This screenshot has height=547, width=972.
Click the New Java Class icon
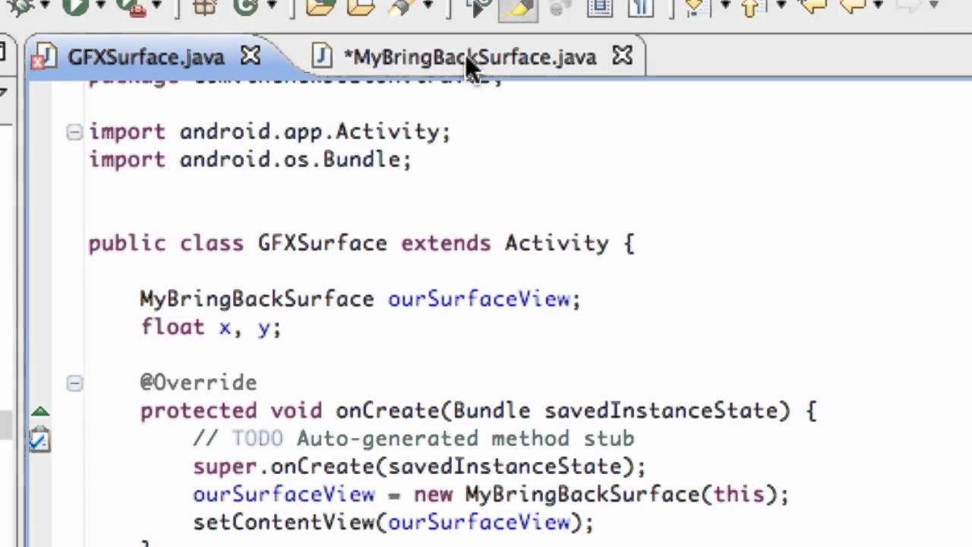(x=245, y=7)
